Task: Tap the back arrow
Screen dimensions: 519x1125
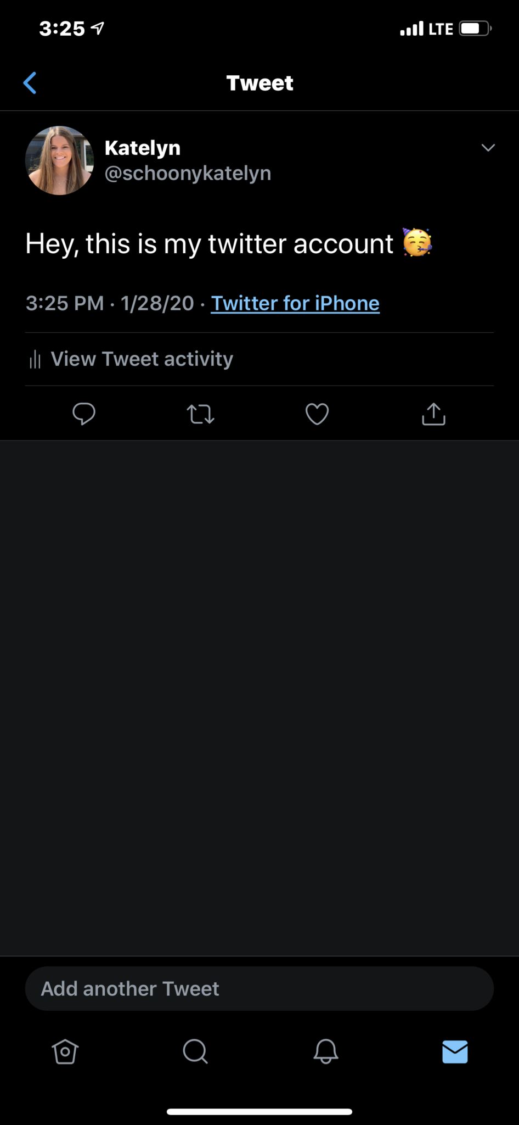Action: [30, 83]
